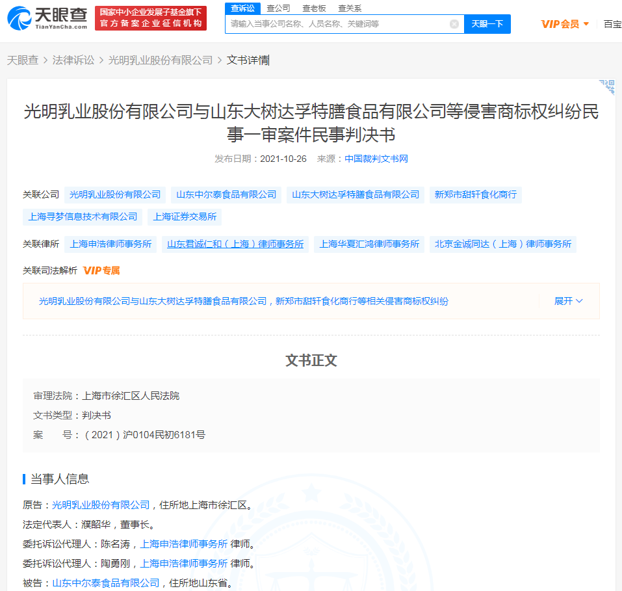
Task: Open the VIP会员 dropdown
Action: point(565,24)
